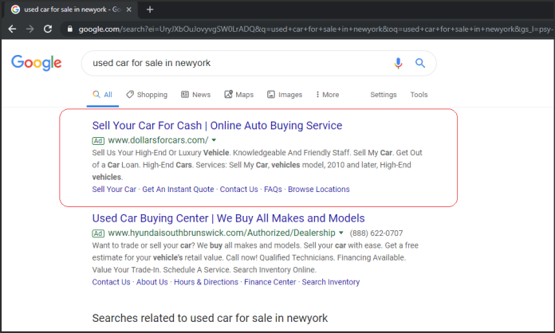
Task: Start voice search with microphone icon
Action: (398, 63)
